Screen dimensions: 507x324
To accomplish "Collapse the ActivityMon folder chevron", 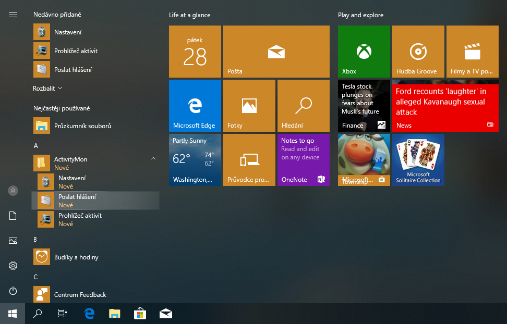I will coord(153,158).
